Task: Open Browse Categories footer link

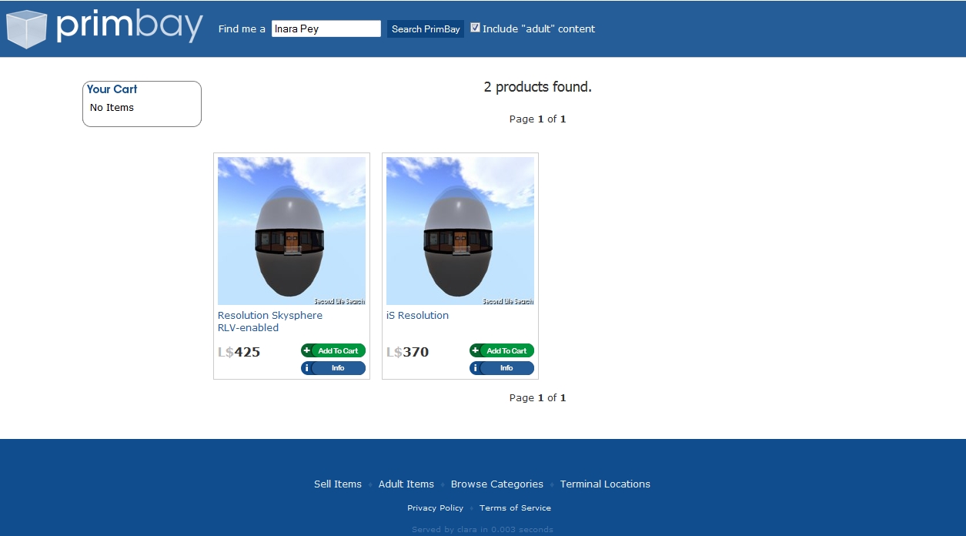Action: pyautogui.click(x=496, y=484)
